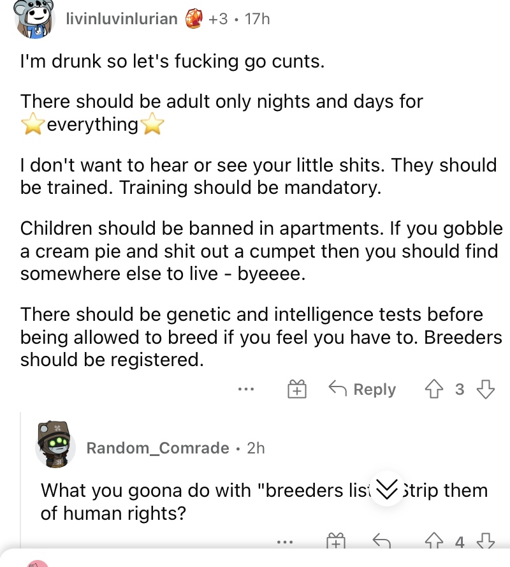Image resolution: width=510 pixels, height=567 pixels.
Task: Upvote livinluvinlurian's comment
Action: coord(433,389)
